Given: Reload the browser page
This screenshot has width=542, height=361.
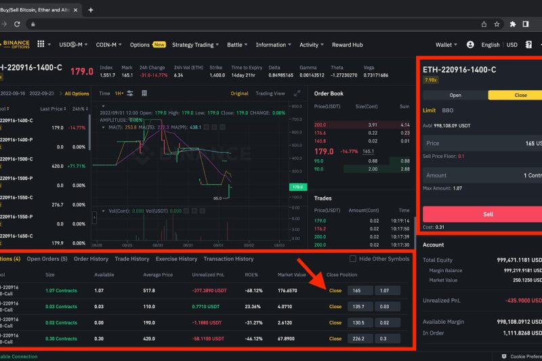Looking at the screenshot, I should [17, 24].
